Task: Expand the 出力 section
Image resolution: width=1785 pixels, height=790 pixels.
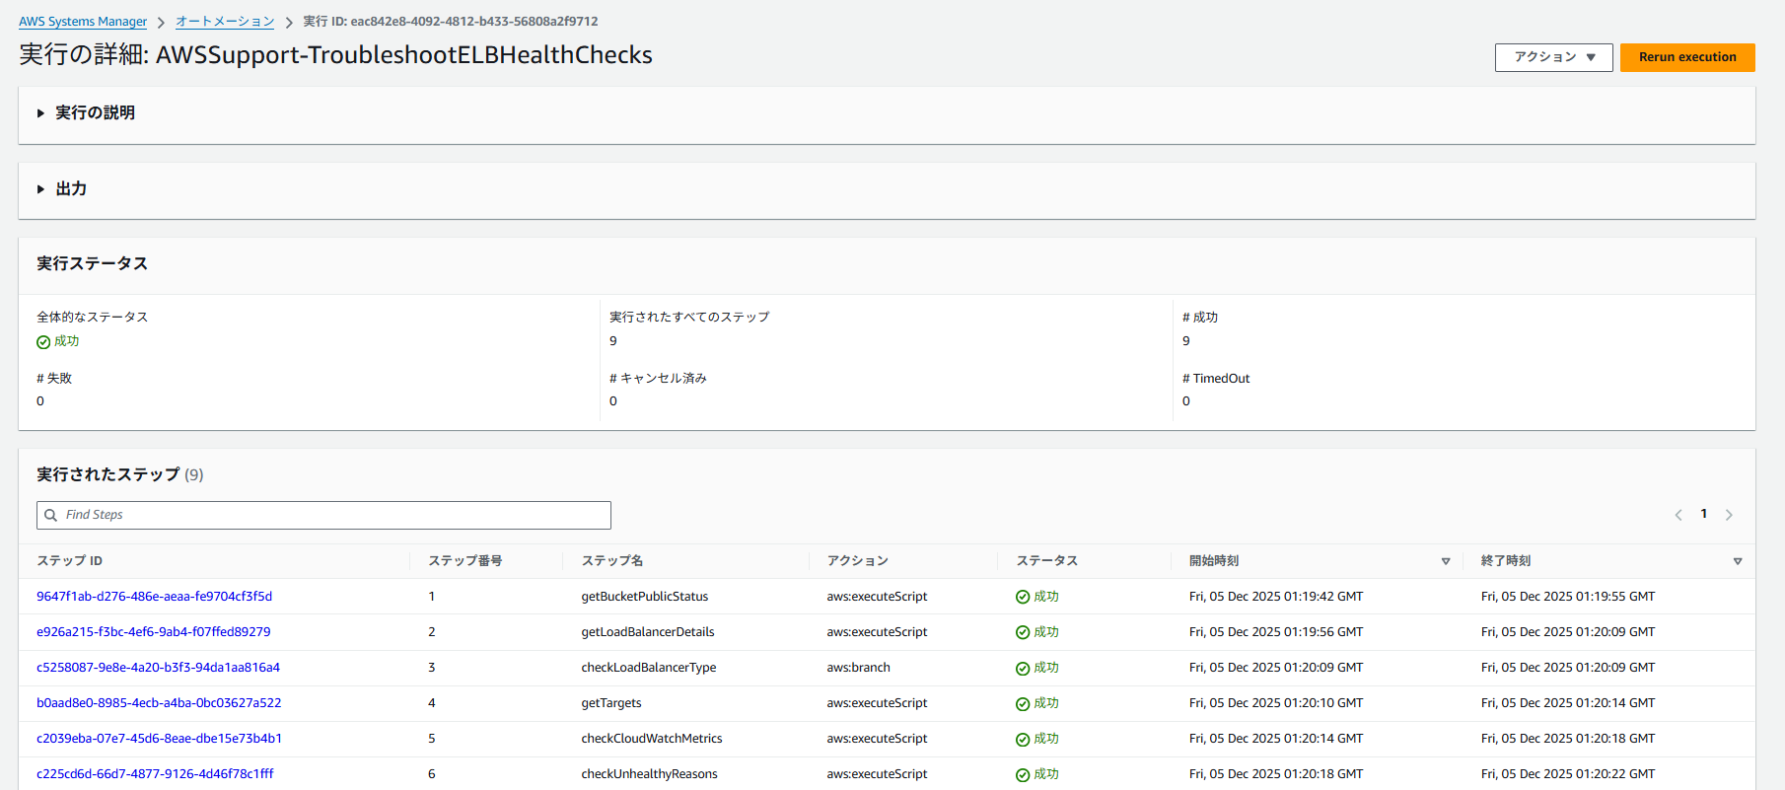Action: click(x=41, y=189)
